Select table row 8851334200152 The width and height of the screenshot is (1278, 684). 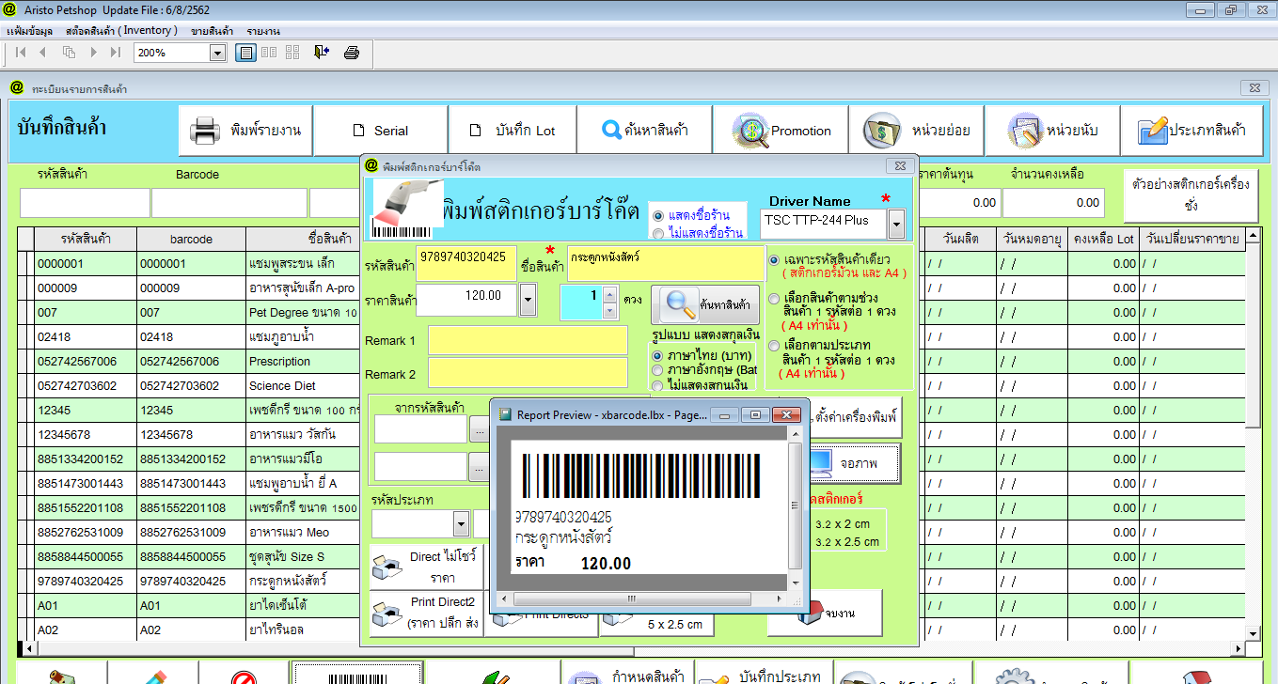[188, 459]
